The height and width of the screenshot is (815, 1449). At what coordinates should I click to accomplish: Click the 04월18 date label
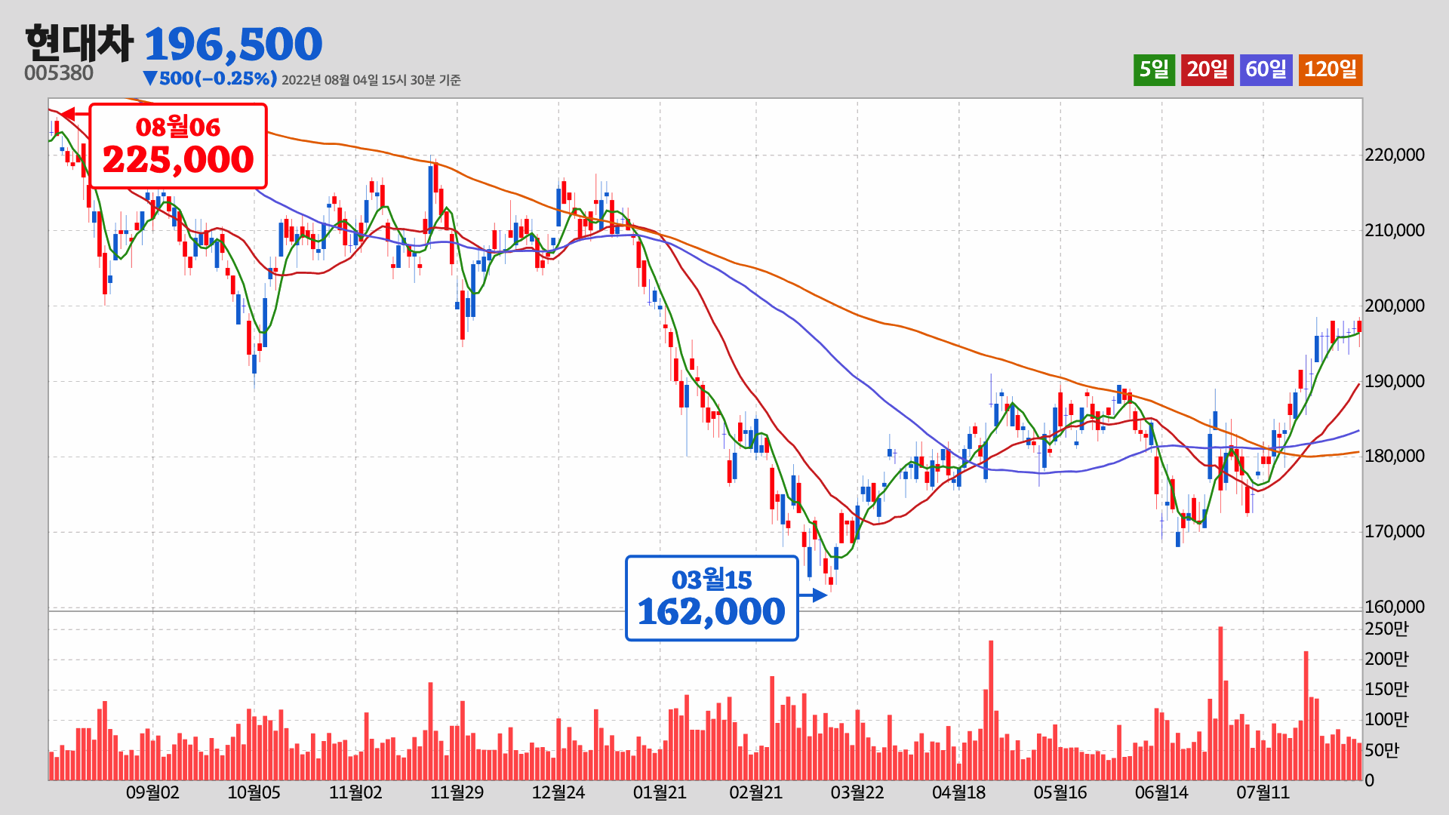[958, 792]
